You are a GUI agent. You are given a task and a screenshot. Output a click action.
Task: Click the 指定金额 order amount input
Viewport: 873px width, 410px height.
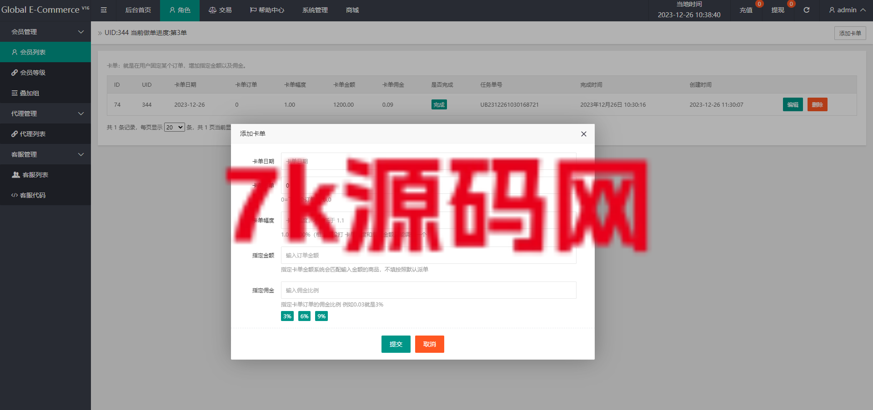click(x=428, y=255)
